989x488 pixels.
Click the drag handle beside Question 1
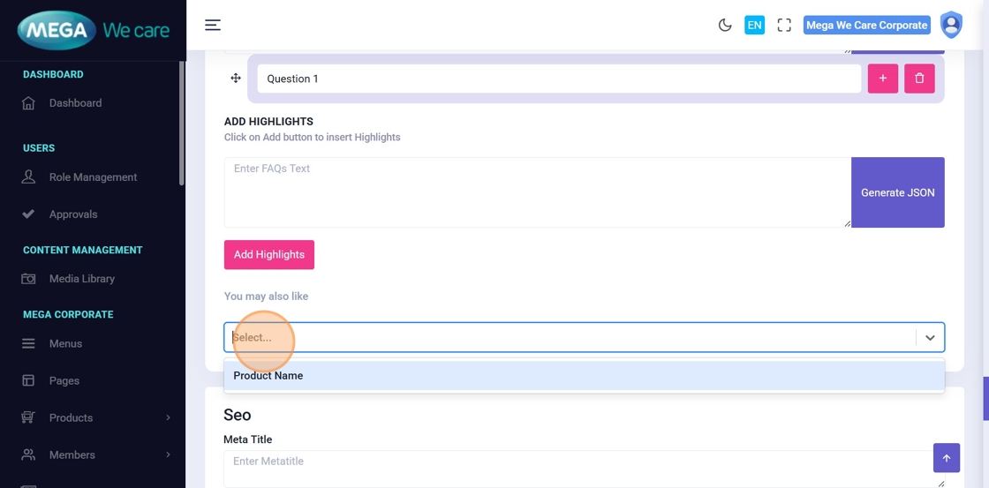click(236, 79)
